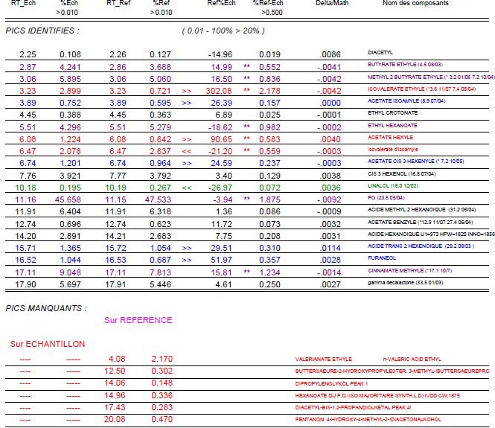Screen dimensions: 495x428
Task: Select the PG (23.5 05/04) label
Action: [386, 198]
